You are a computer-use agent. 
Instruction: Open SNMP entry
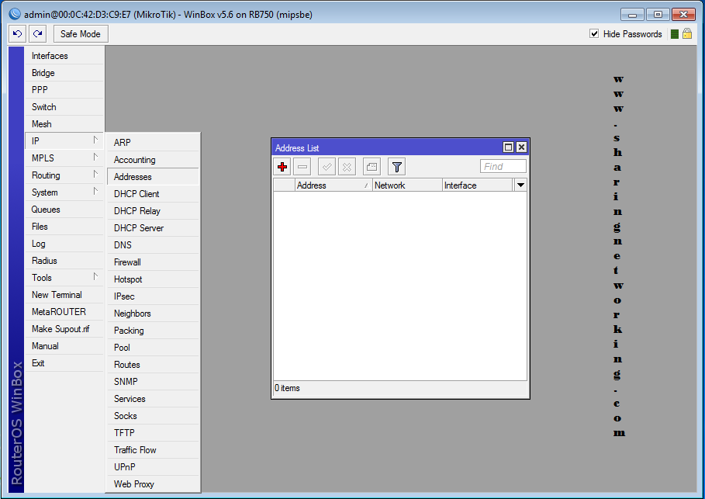click(153, 382)
